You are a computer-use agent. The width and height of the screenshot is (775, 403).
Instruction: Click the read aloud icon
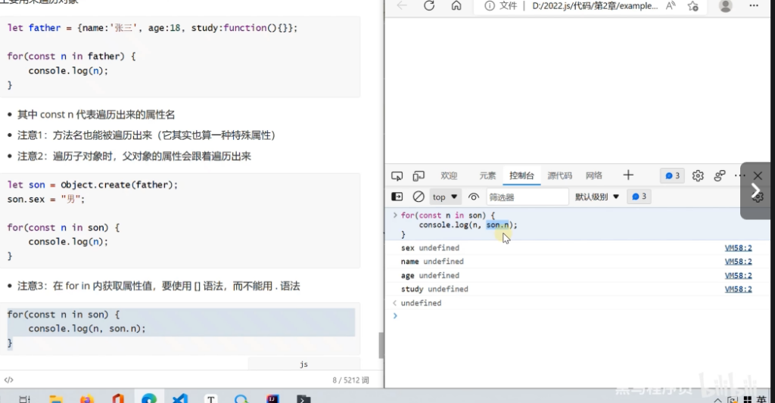pos(671,6)
